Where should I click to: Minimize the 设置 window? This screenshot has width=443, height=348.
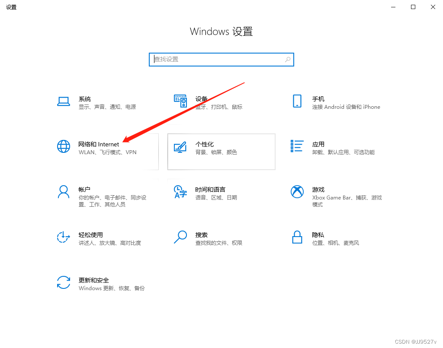click(x=393, y=7)
